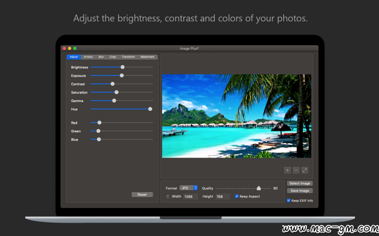This screenshot has width=379, height=236.
Task: Click the yellow minimize window button
Action: point(70,48)
